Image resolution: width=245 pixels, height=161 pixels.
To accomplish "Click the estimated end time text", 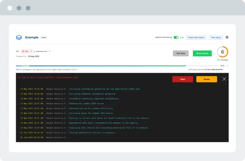I will click(206, 70).
